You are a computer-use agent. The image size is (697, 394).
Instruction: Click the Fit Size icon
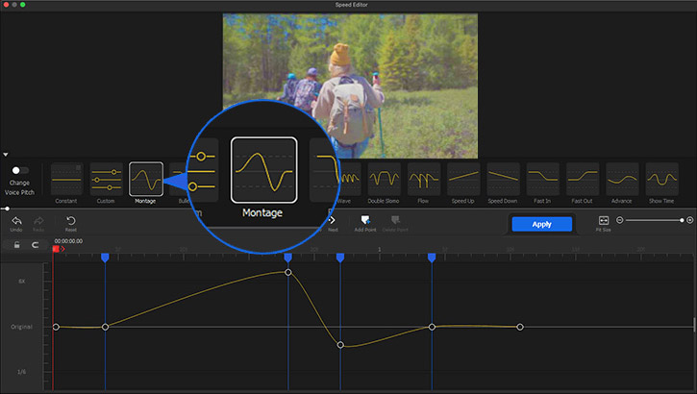coord(603,221)
